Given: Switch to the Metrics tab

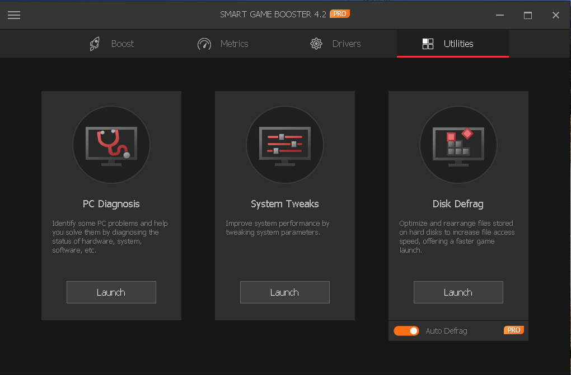Looking at the screenshot, I should (x=223, y=44).
